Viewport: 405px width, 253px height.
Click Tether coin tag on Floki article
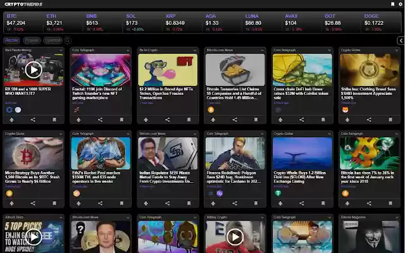[x=278, y=193]
